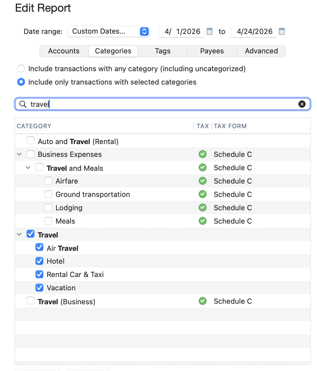The height and width of the screenshot is (371, 317).
Task: Clear the travel search text
Action: click(x=302, y=104)
